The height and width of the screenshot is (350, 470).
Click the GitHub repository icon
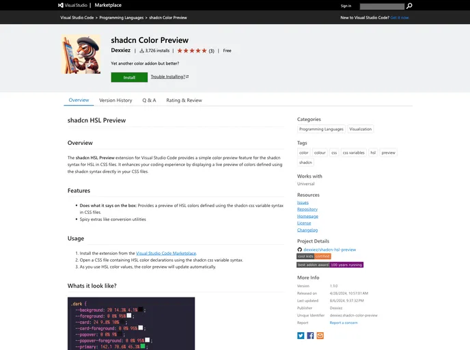point(299,250)
